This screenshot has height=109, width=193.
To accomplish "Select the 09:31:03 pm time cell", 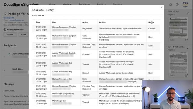I will coord(41,102).
